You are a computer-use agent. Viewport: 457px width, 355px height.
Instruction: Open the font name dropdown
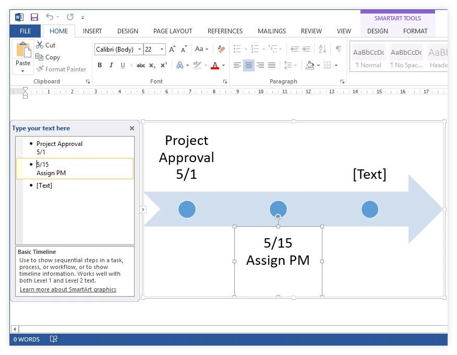(139, 50)
